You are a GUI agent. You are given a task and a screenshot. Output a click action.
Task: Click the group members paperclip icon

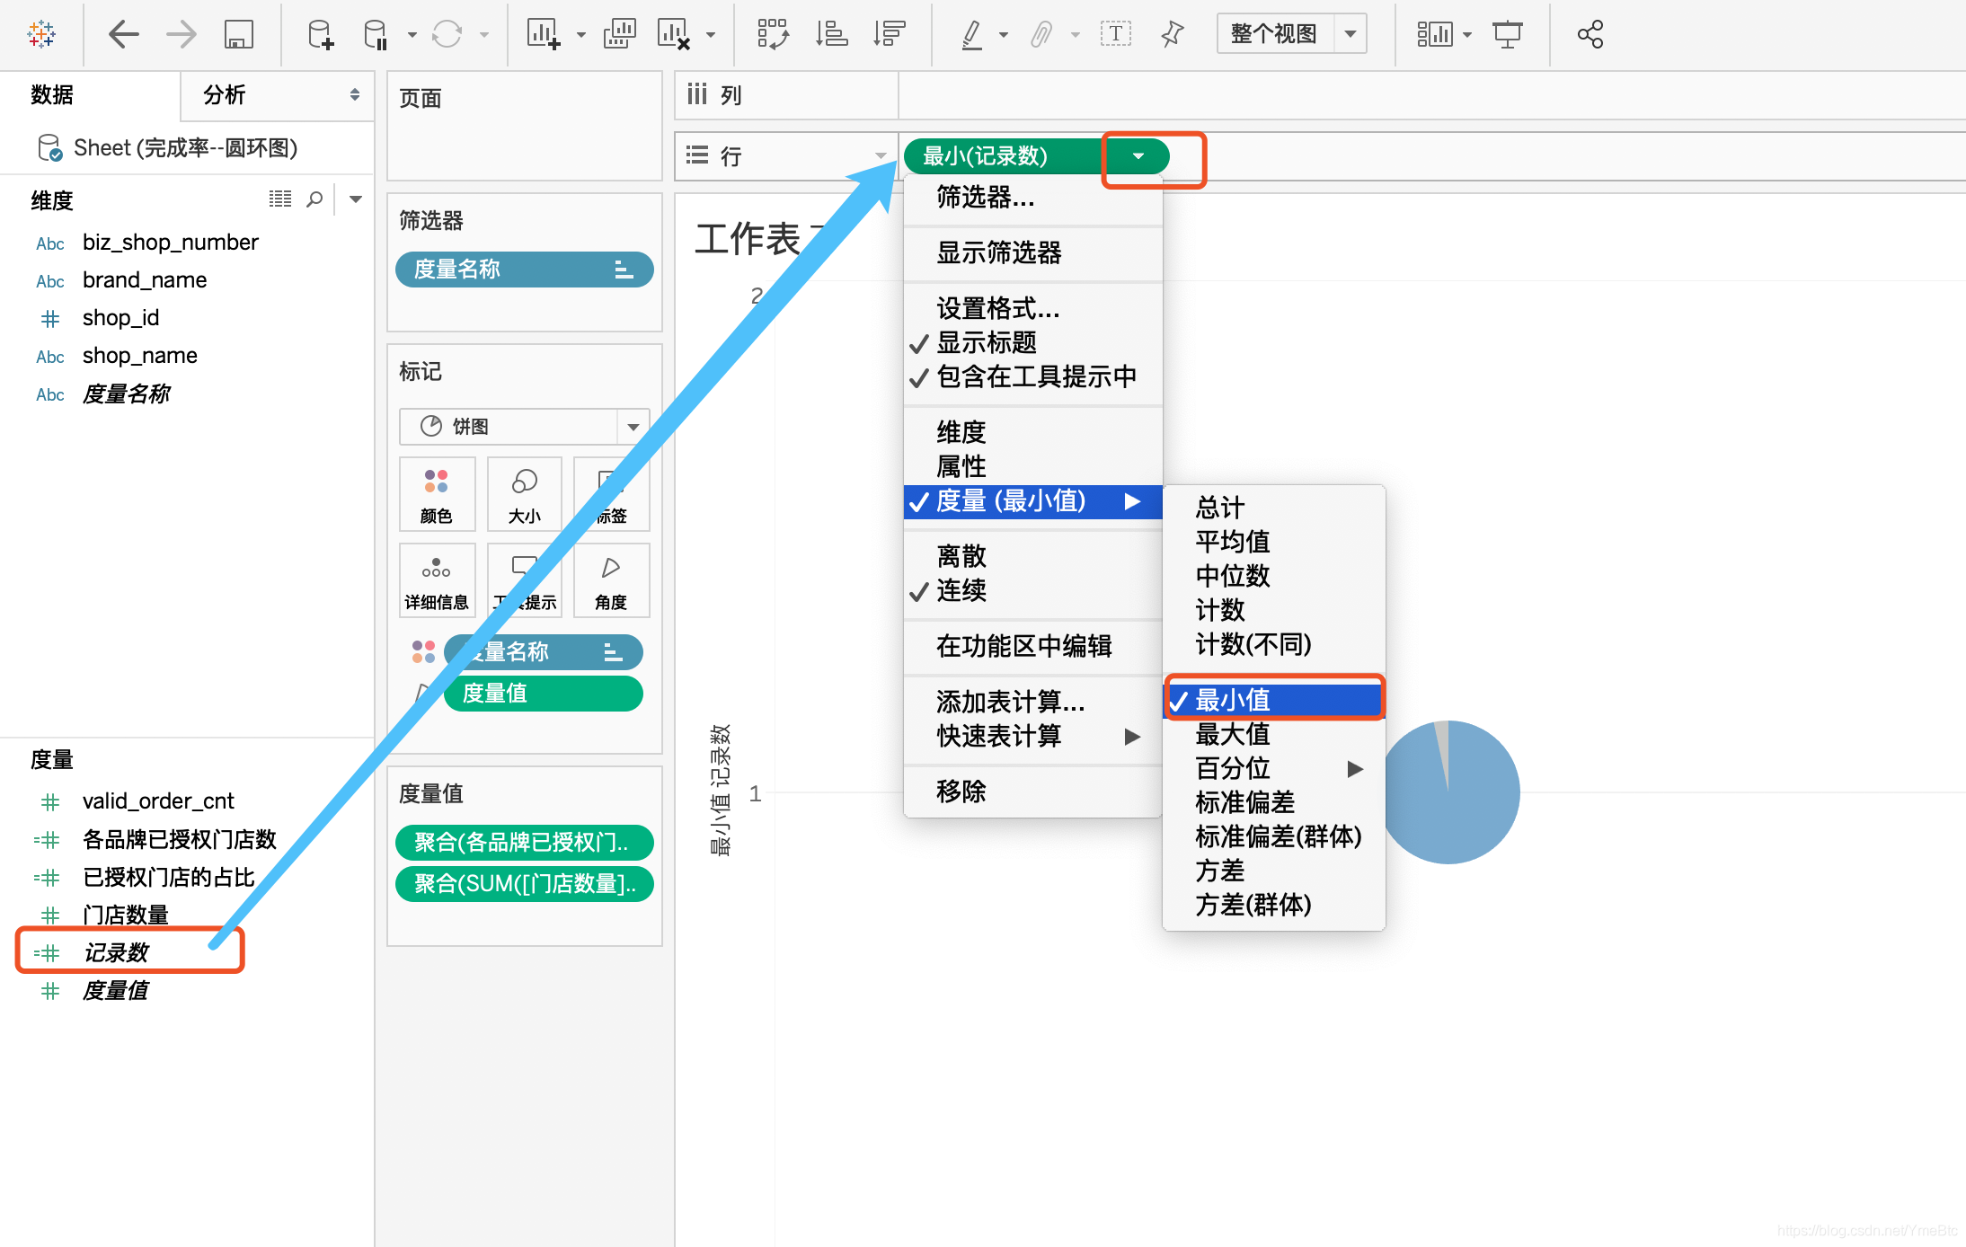1041,34
